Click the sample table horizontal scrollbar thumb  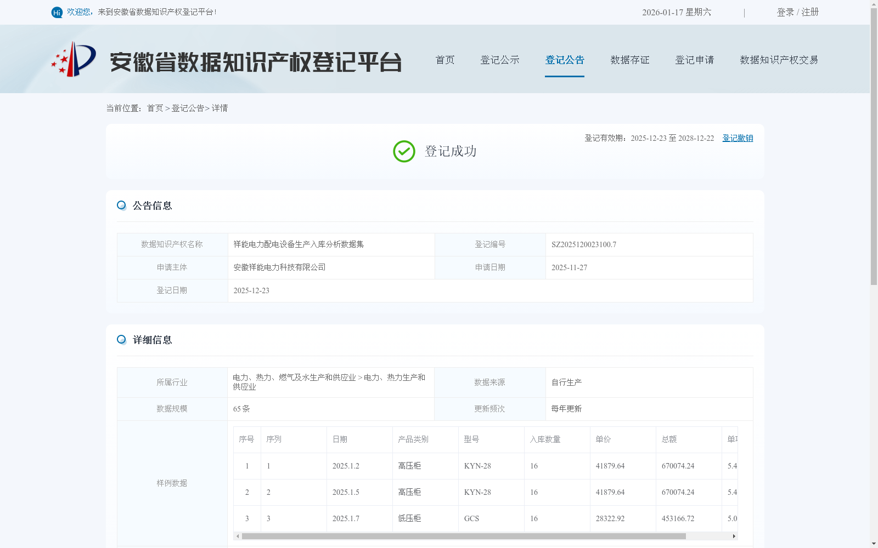(464, 536)
